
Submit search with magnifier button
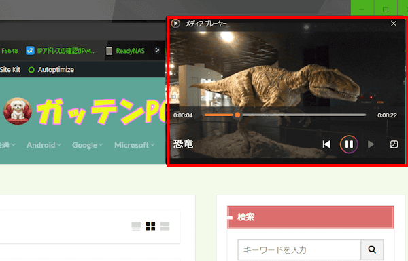(x=372, y=249)
